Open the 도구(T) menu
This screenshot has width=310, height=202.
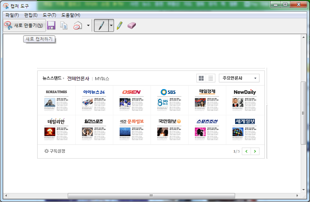pos(50,15)
